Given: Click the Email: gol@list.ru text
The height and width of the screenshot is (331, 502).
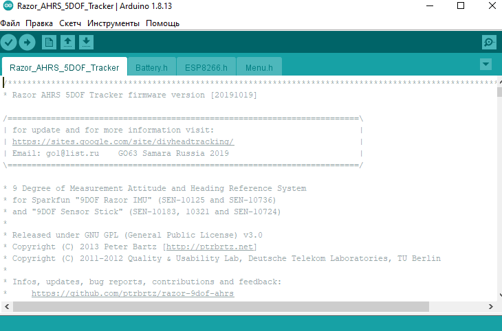Looking at the screenshot, I should click(x=56, y=153).
